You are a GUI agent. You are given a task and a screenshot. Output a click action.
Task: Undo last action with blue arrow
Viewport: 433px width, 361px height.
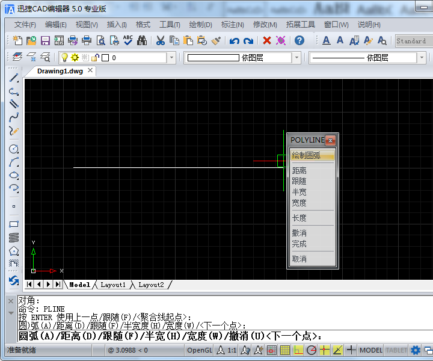(x=234, y=40)
